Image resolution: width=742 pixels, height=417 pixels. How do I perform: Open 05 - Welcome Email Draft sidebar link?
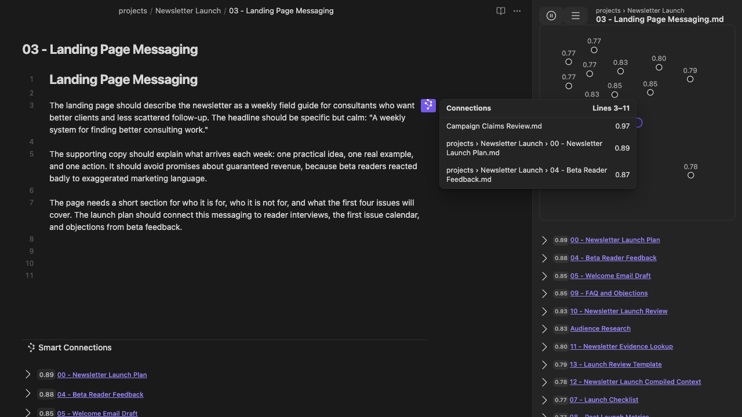pos(610,276)
